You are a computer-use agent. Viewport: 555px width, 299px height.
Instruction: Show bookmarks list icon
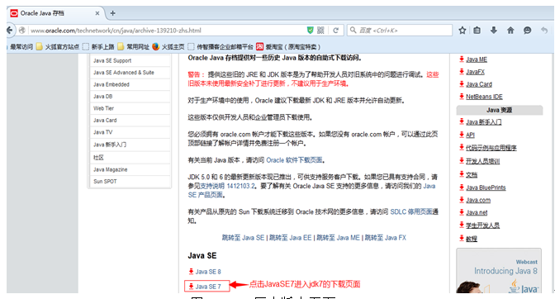tap(477, 31)
